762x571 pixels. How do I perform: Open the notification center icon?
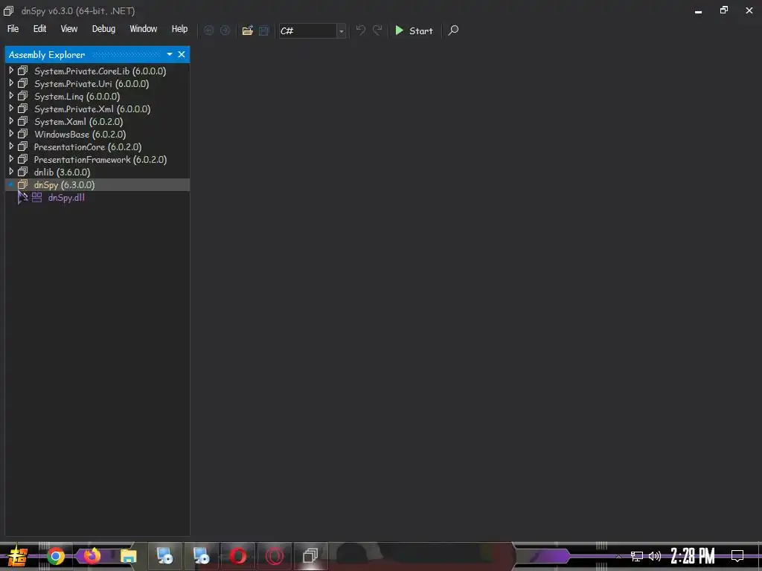pos(737,556)
